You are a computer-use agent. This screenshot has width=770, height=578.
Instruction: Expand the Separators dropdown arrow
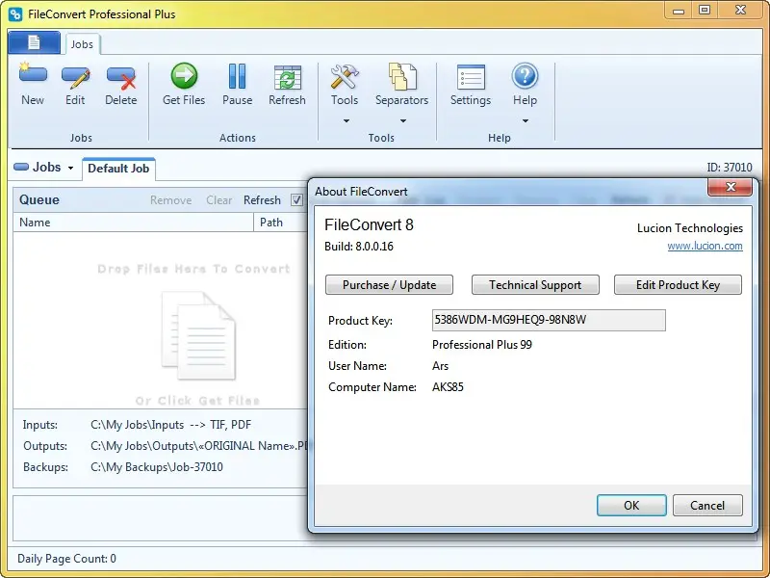[402, 121]
